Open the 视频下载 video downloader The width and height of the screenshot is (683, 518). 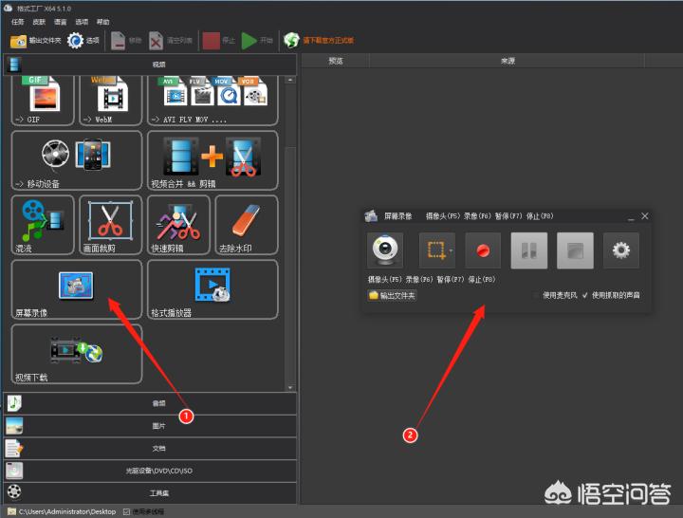[x=76, y=354]
